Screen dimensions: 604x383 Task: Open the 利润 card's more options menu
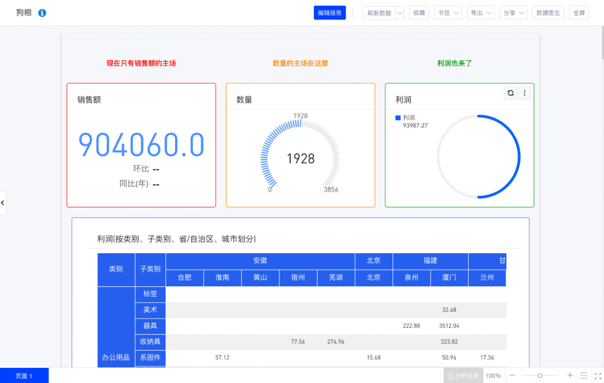[525, 93]
